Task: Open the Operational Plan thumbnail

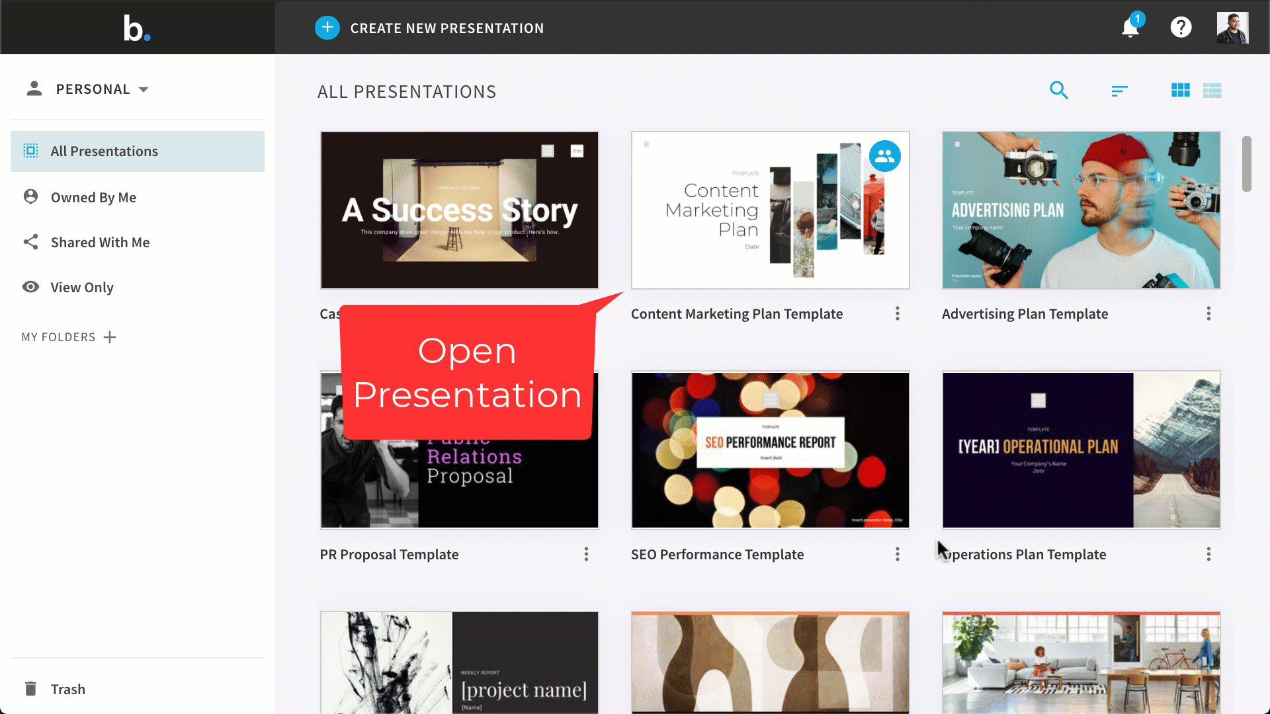Action: point(1081,450)
